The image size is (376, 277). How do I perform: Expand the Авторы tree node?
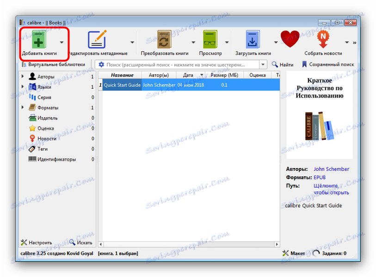click(x=23, y=76)
